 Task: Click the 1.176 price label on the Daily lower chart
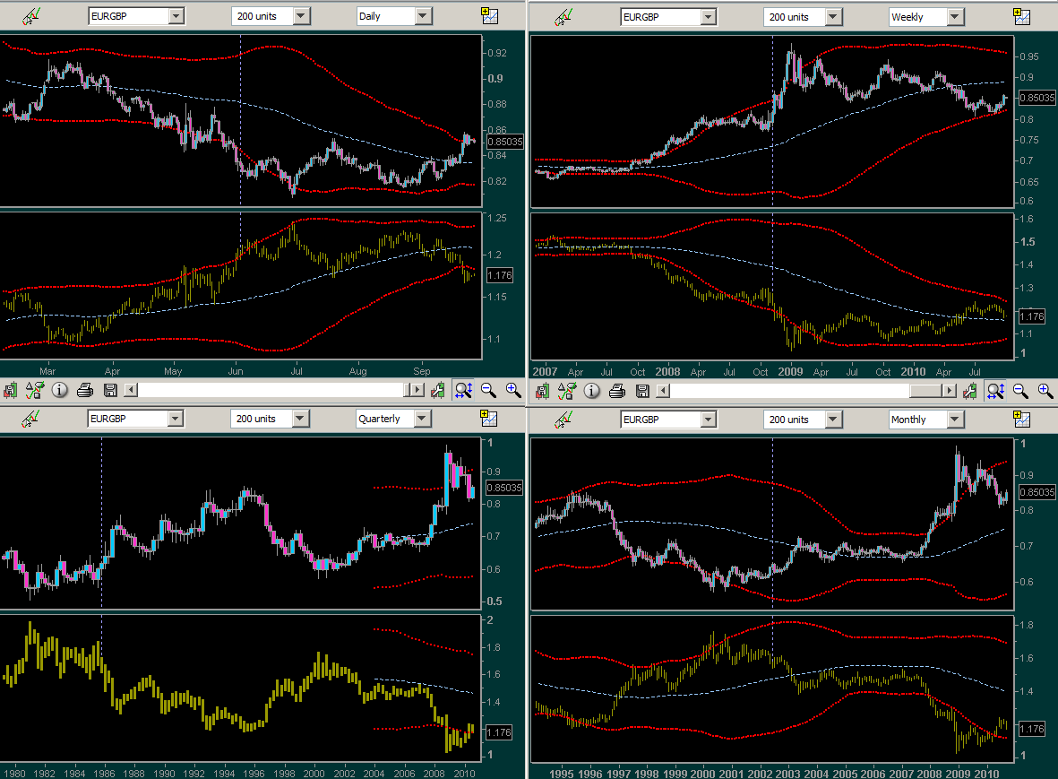click(499, 275)
